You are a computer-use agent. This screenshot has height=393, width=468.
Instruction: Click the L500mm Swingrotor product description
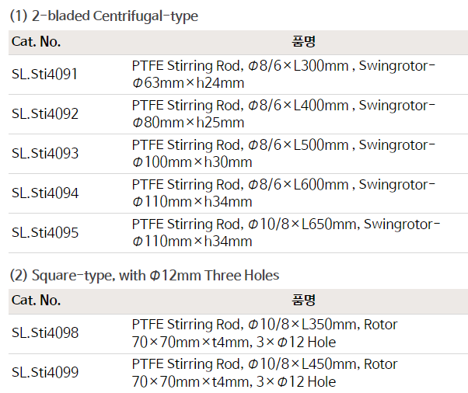click(x=283, y=154)
